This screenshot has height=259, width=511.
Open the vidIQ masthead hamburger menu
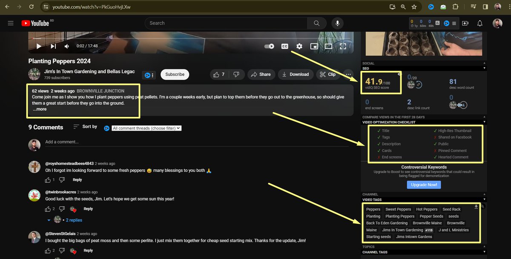[x=454, y=23]
